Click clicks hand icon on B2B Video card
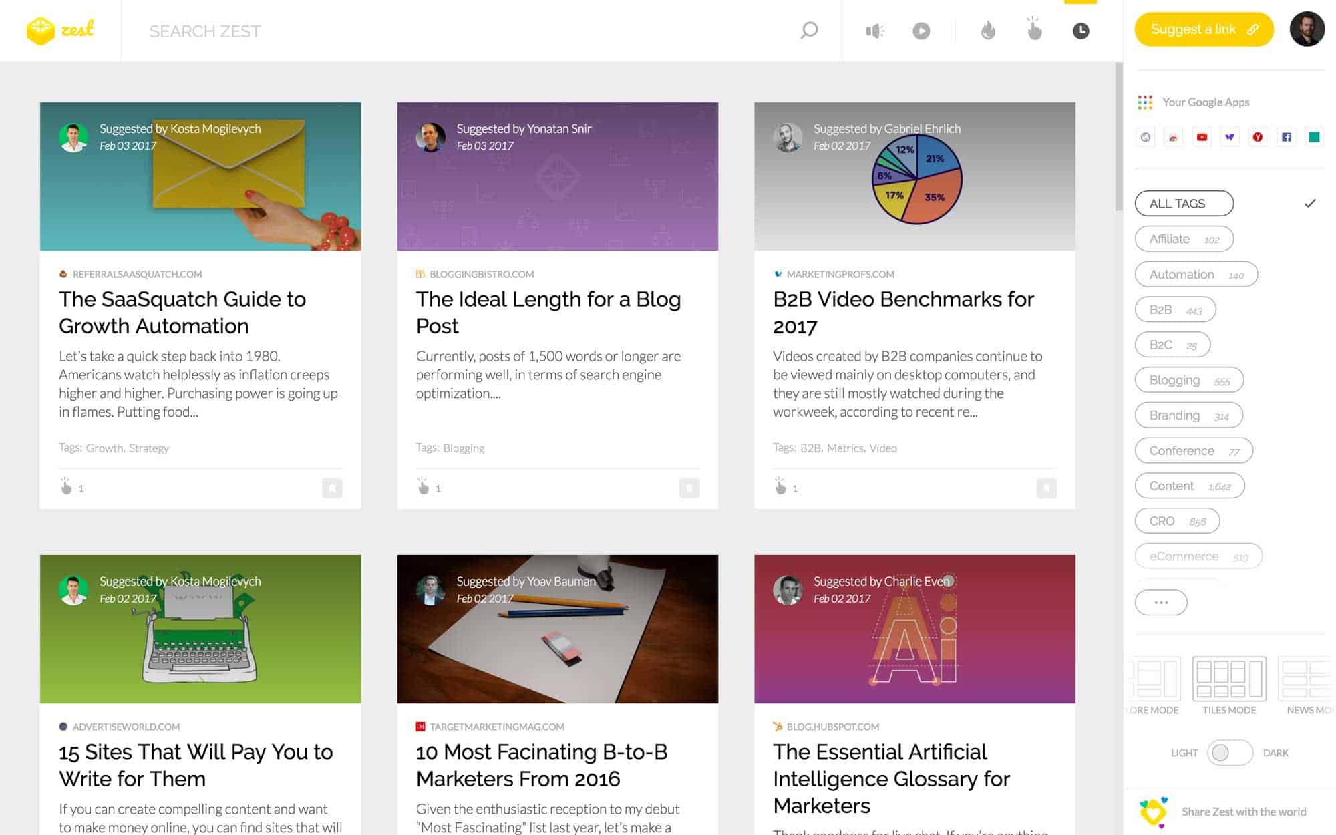 click(780, 486)
